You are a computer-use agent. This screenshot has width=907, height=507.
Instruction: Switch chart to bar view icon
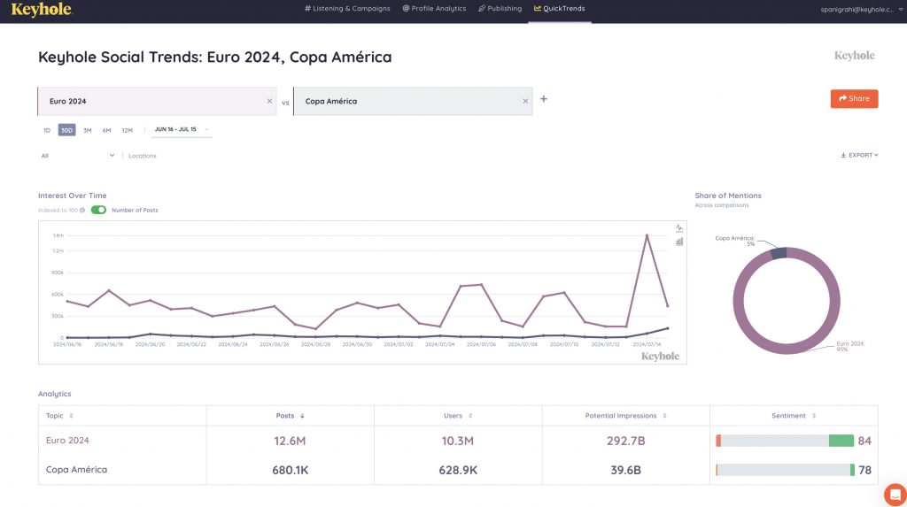coord(679,242)
